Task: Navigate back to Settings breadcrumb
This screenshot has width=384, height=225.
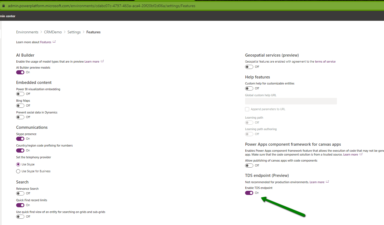Action: 74,32
